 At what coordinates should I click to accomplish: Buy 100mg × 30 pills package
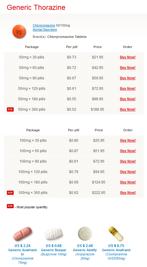point(128,141)
